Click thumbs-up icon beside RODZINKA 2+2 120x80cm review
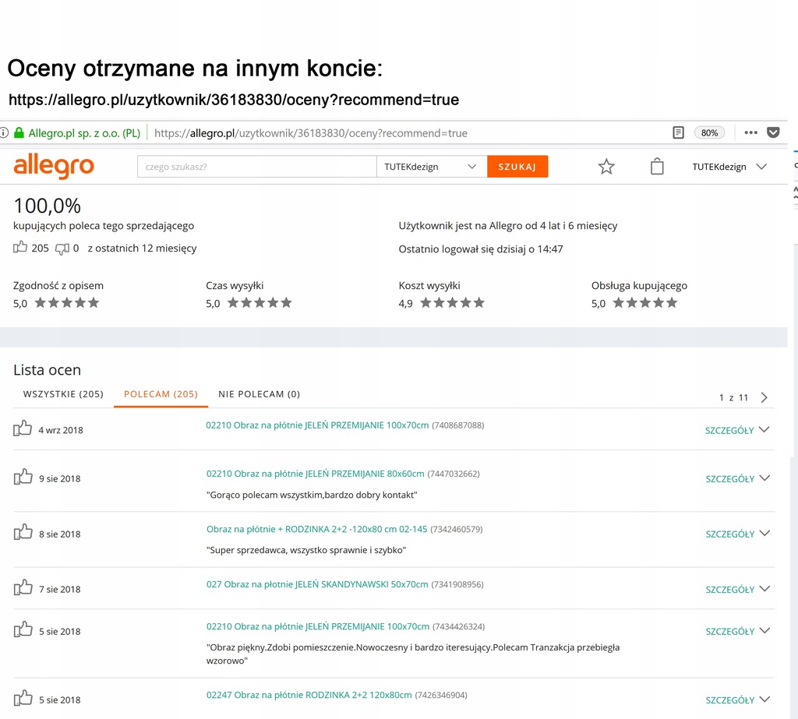The width and height of the screenshot is (798, 719). (23, 698)
